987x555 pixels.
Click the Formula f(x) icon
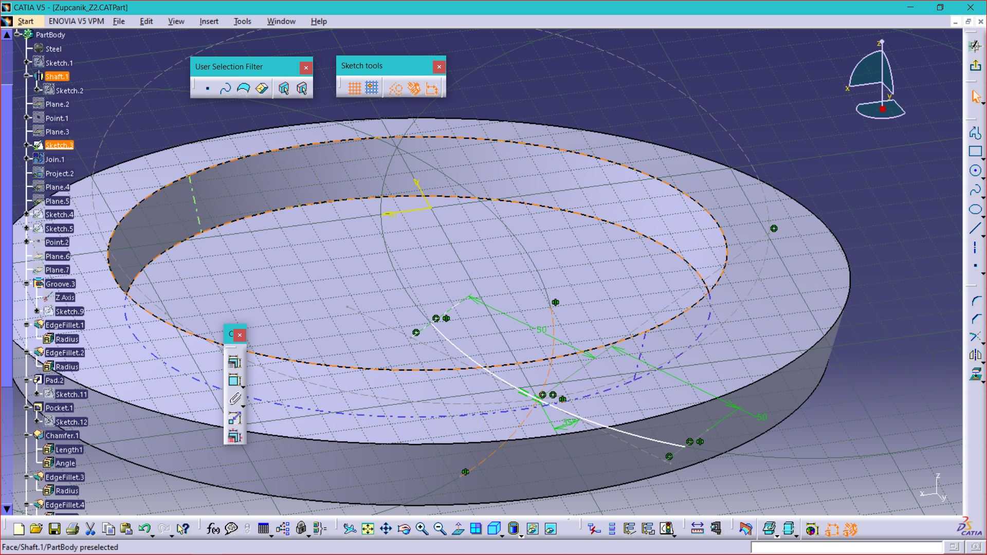(x=213, y=529)
